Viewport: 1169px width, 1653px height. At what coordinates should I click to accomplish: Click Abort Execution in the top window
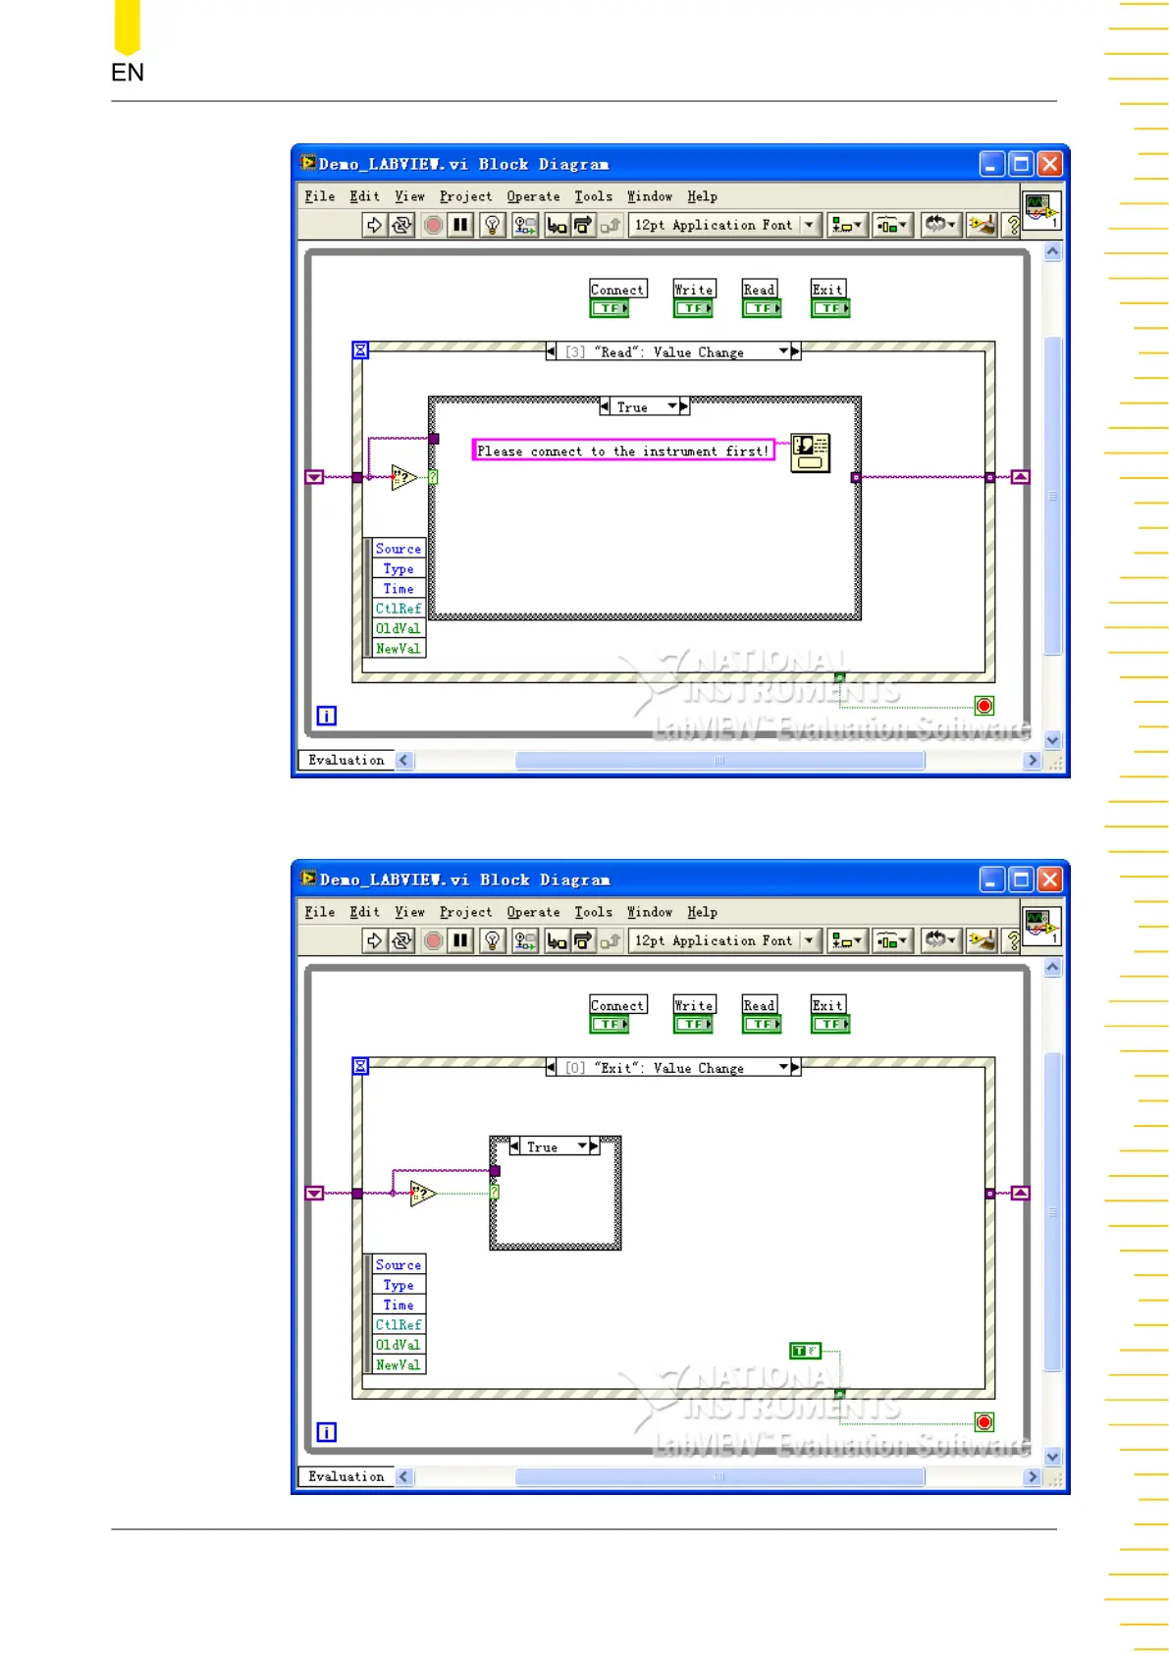[433, 225]
